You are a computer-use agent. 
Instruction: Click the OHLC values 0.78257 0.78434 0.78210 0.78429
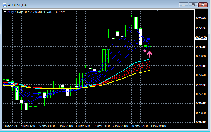pyautogui.click(x=45, y=12)
